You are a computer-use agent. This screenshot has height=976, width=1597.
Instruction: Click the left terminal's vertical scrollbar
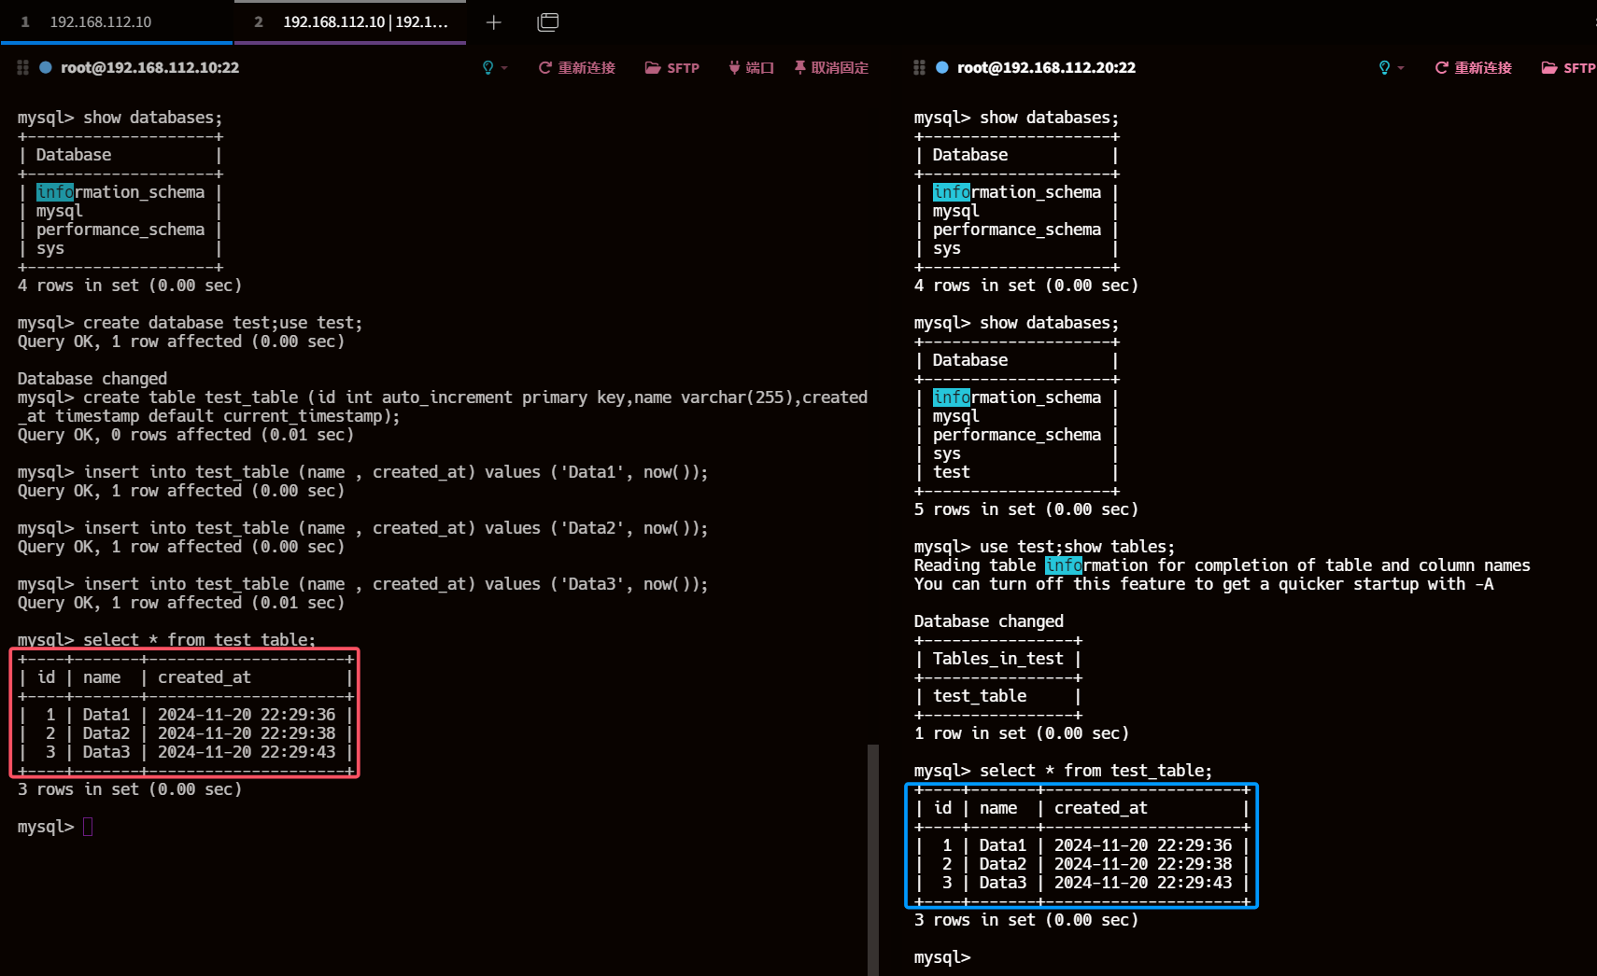click(x=873, y=858)
